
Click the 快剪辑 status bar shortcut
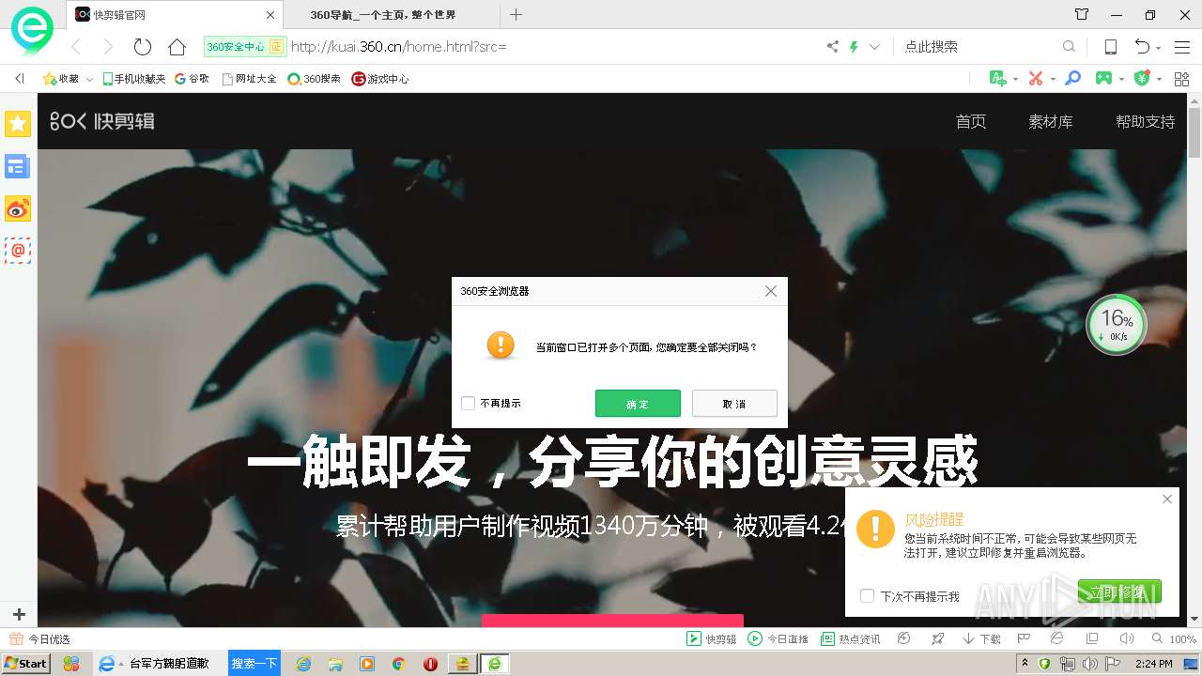coord(712,639)
